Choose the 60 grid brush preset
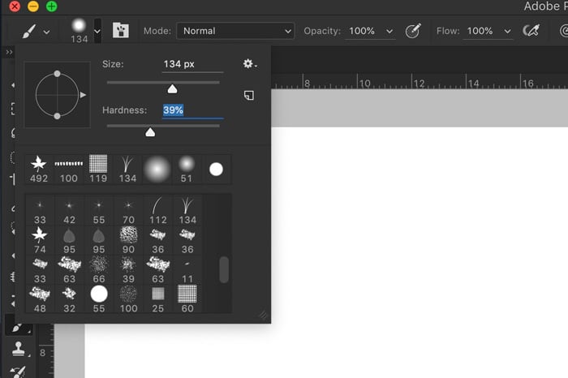 coord(187,299)
